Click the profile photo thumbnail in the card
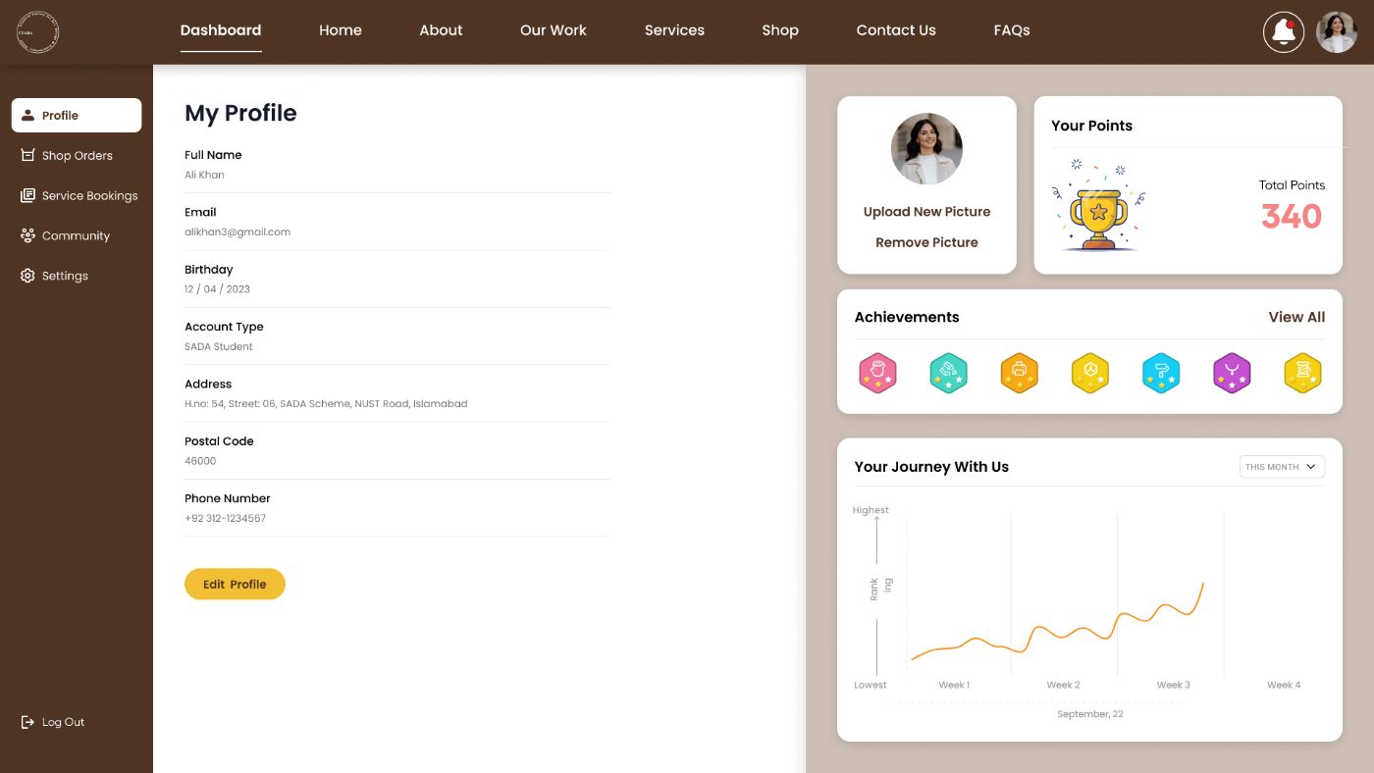The height and width of the screenshot is (773, 1374). click(926, 149)
